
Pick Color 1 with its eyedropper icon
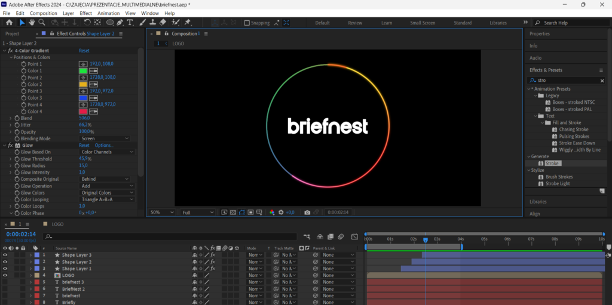[x=94, y=71]
